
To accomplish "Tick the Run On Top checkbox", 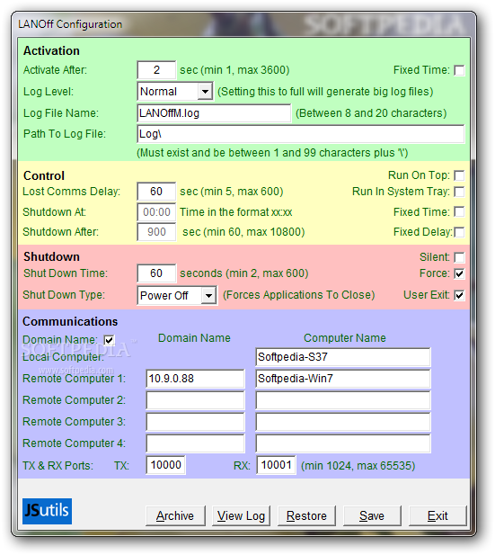I will click(459, 175).
